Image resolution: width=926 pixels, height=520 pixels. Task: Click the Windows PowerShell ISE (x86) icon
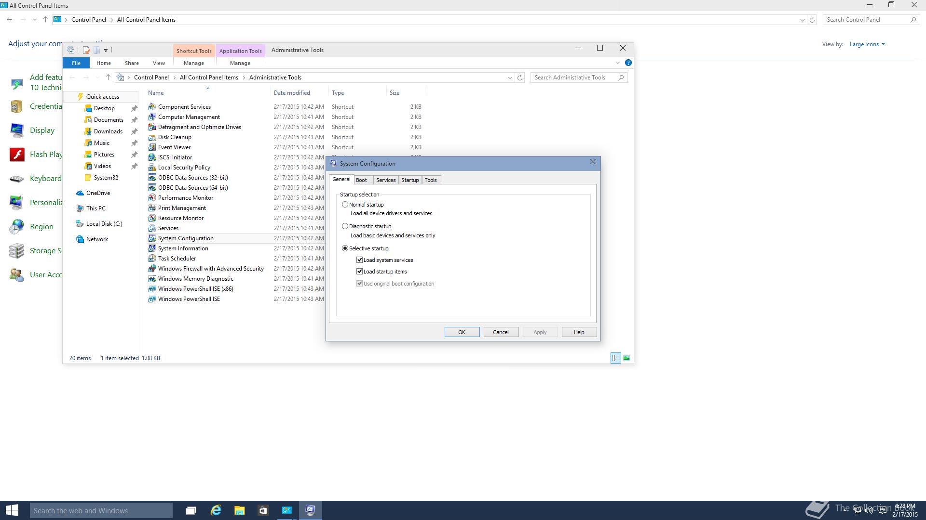(x=152, y=289)
